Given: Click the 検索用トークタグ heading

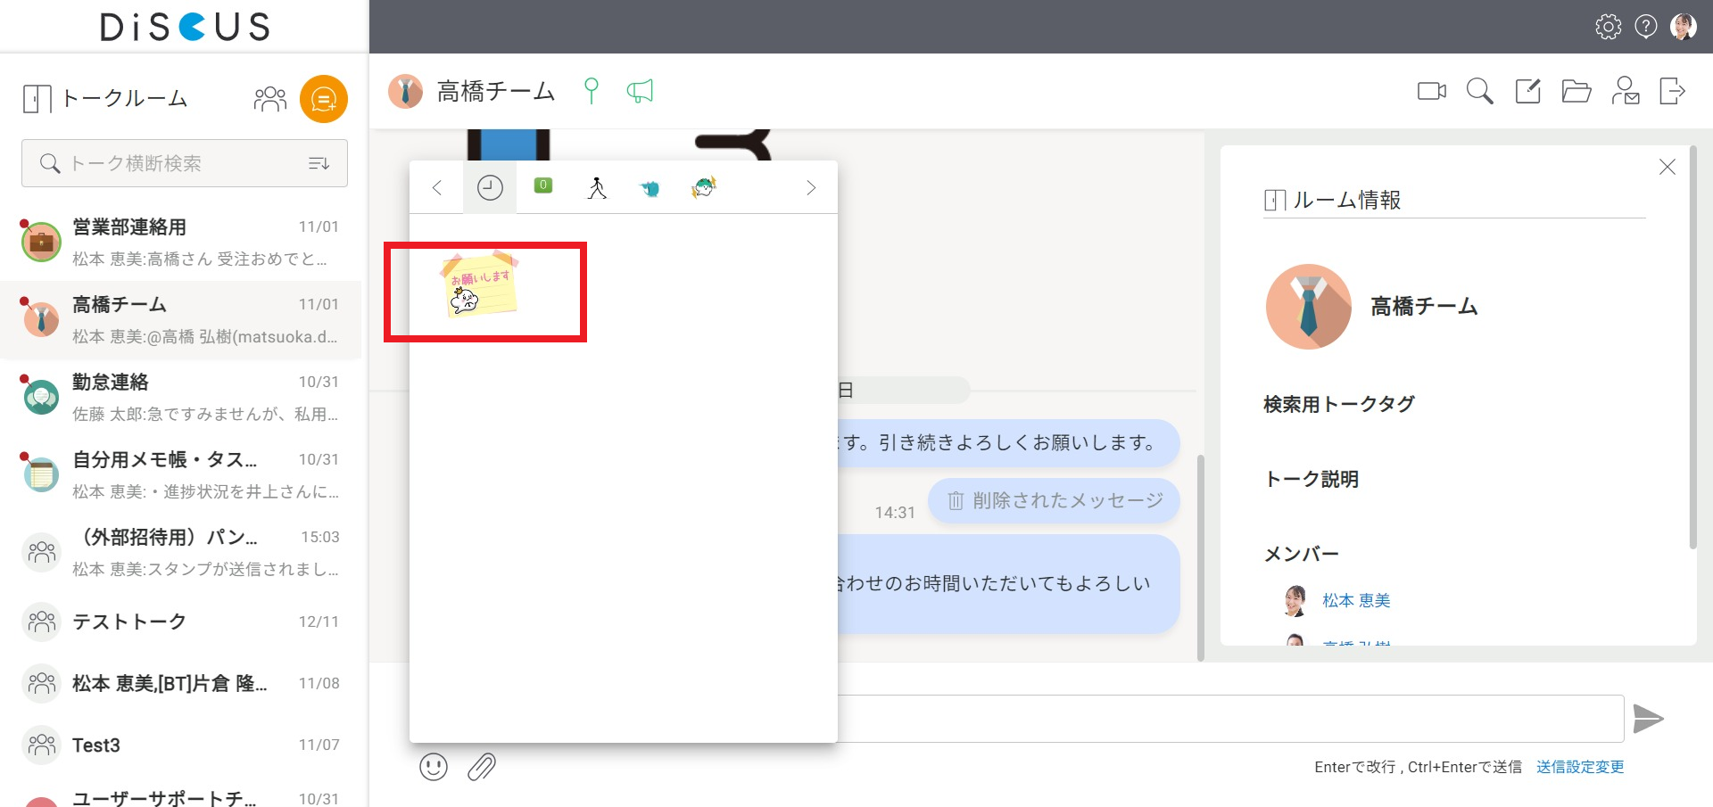Looking at the screenshot, I should [1339, 404].
